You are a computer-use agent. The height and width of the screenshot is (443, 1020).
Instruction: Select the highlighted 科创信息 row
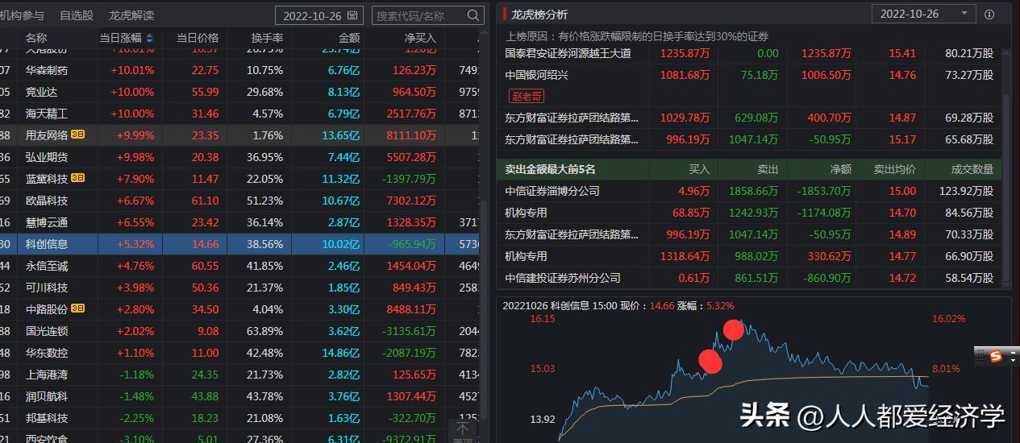pyautogui.click(x=240, y=244)
